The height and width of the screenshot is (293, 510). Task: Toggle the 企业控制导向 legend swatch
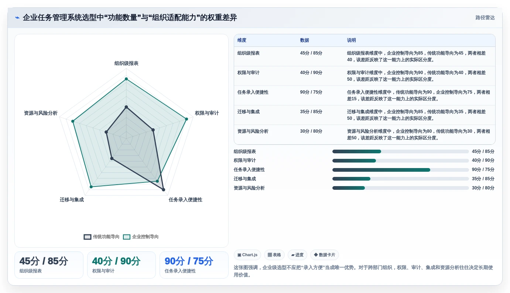127,237
